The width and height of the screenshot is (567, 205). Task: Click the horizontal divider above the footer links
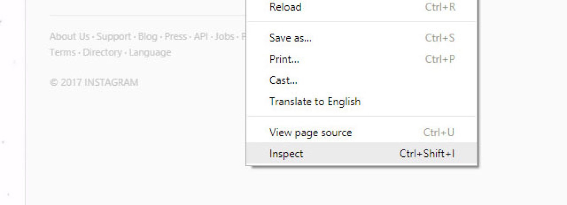point(147,15)
